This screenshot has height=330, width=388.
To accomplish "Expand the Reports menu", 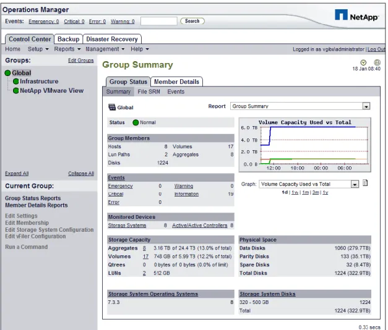I will (x=67, y=49).
